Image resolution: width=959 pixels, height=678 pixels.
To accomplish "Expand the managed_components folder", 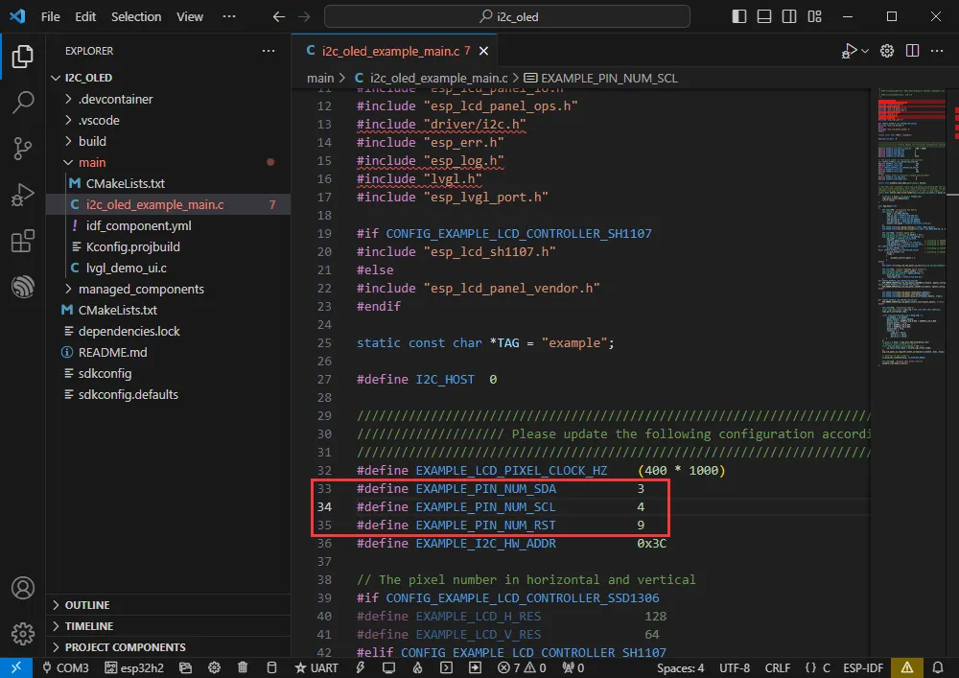I will (x=140, y=289).
